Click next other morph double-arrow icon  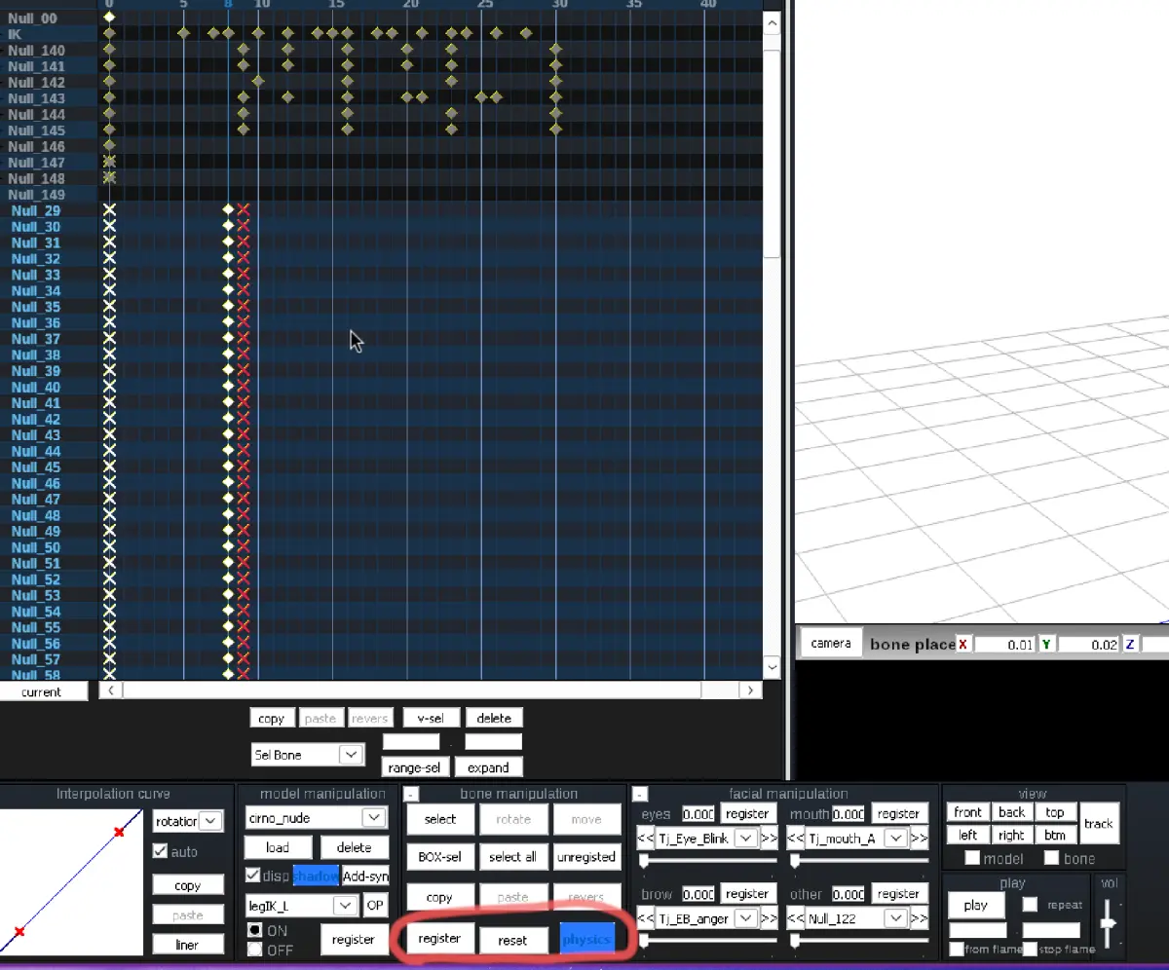(920, 918)
